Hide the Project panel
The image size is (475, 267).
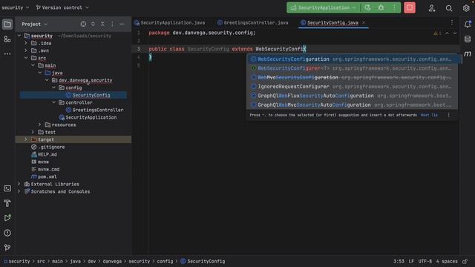(x=122, y=24)
